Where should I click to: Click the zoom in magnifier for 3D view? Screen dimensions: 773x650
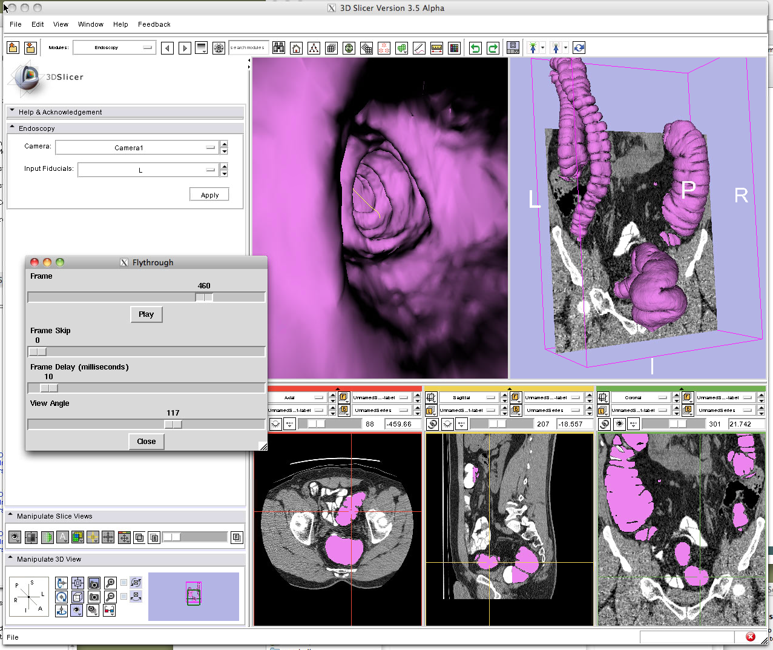[x=110, y=583]
